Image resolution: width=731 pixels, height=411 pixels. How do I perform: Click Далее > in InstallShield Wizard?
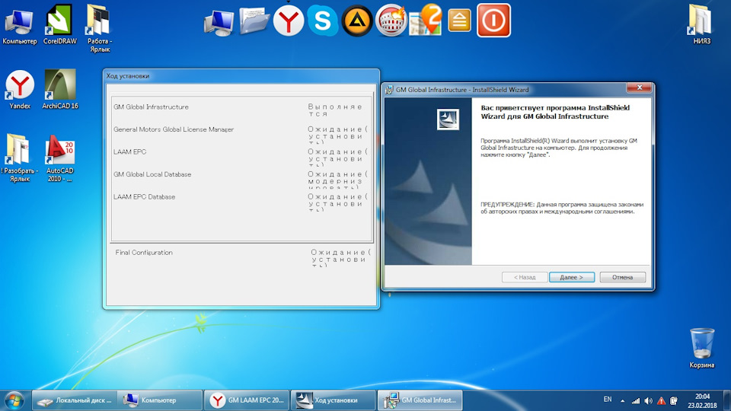point(572,277)
